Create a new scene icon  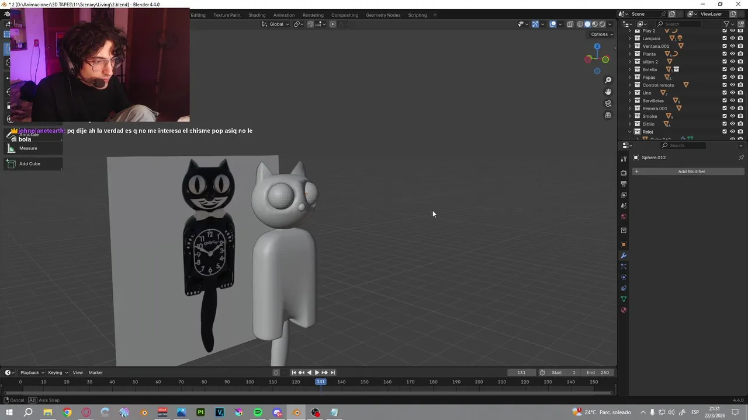[672, 14]
